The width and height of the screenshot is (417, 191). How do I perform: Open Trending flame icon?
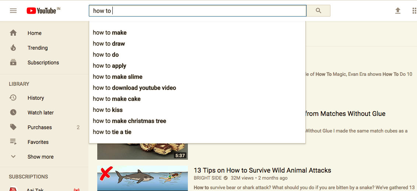click(13, 48)
